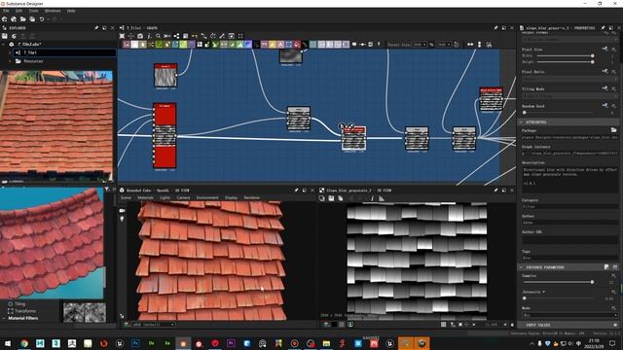
Task: Click the light bulb icon in 3D view sidebar
Action: tap(122, 219)
